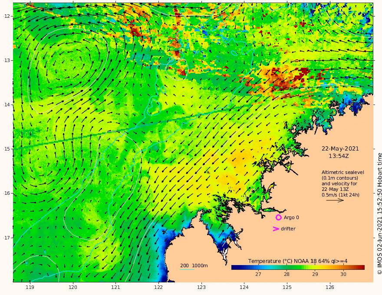Click latitude label '-13' on left axis

click(7, 60)
